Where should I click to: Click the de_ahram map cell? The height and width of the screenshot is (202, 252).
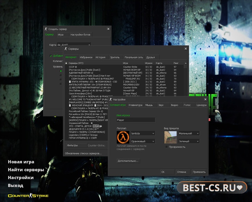161,85
